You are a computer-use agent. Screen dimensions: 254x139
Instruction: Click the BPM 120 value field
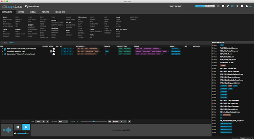pyautogui.click(x=38, y=121)
